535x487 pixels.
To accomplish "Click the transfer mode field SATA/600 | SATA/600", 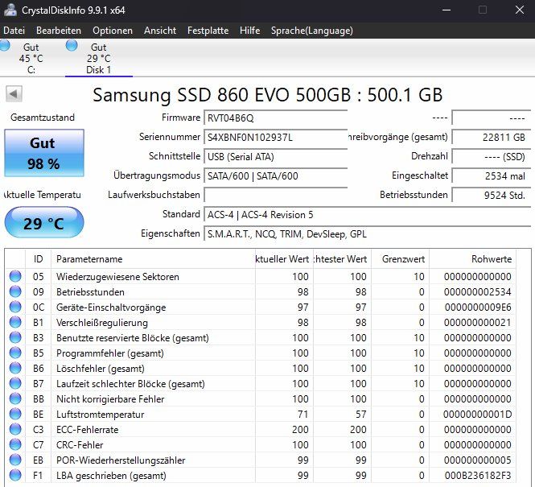I will click(275, 176).
